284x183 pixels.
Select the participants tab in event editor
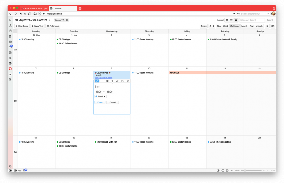[127, 81]
